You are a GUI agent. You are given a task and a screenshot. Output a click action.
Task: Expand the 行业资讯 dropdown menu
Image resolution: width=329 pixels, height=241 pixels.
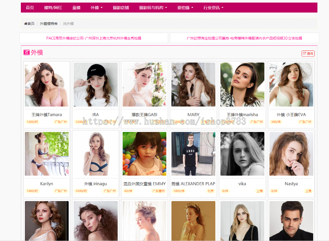[213, 8]
